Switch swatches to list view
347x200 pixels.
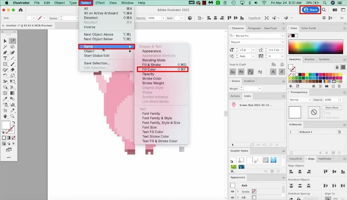[337, 67]
